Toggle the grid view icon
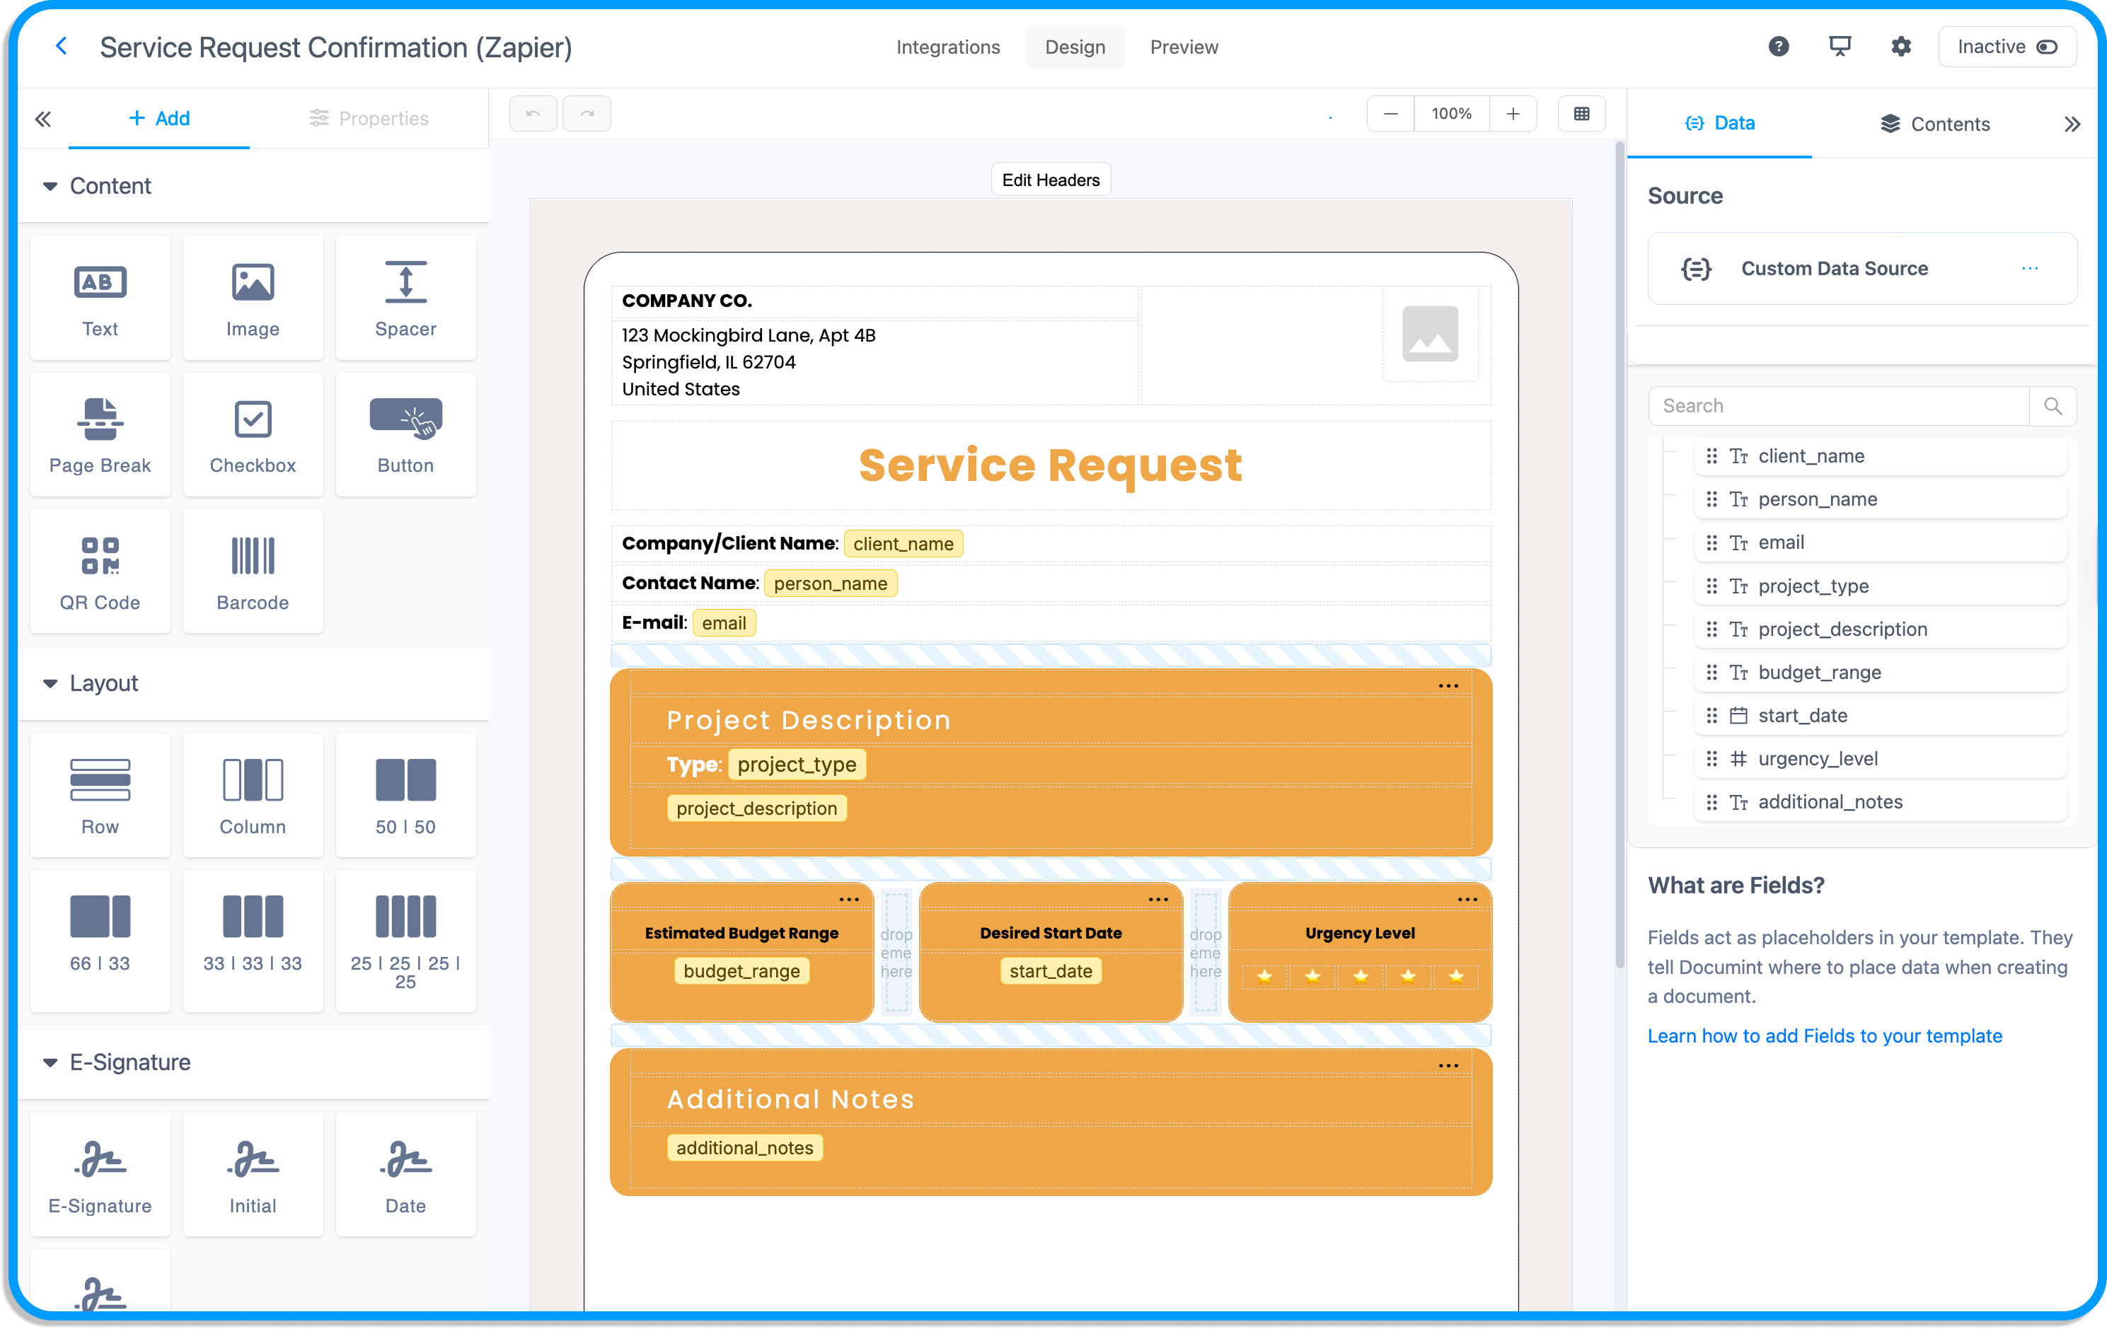Image resolution: width=2107 pixels, height=1329 pixels. (1581, 114)
